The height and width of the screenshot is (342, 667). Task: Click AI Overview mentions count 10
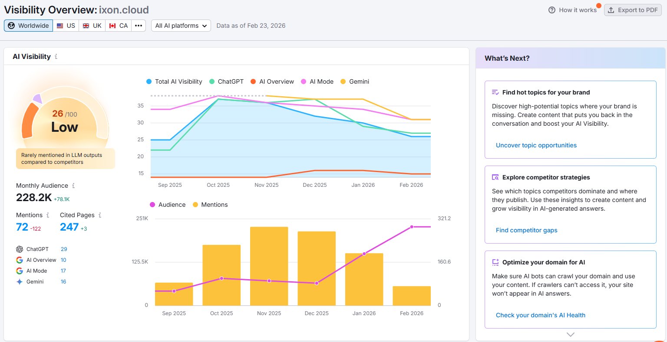click(63, 260)
